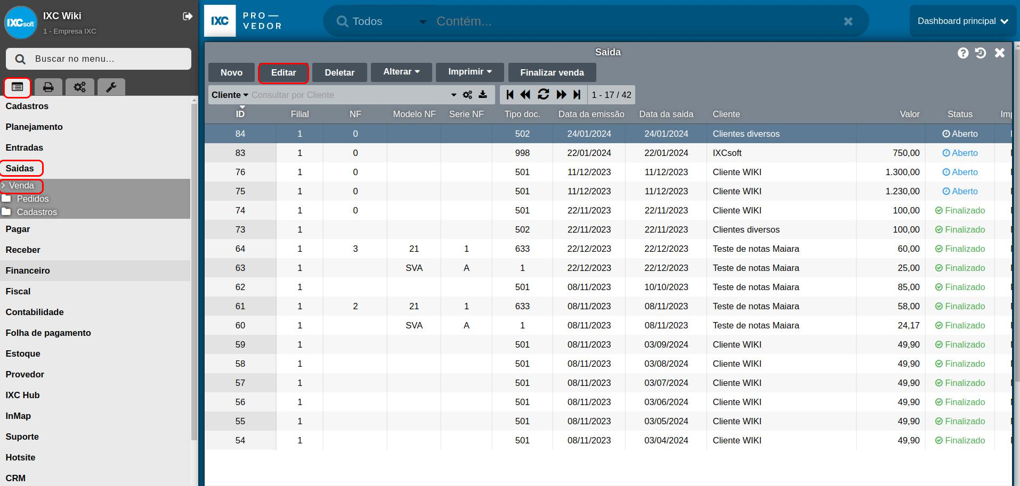Select row with ID 84
Screen dimensions: 1020x486
click(x=608, y=134)
